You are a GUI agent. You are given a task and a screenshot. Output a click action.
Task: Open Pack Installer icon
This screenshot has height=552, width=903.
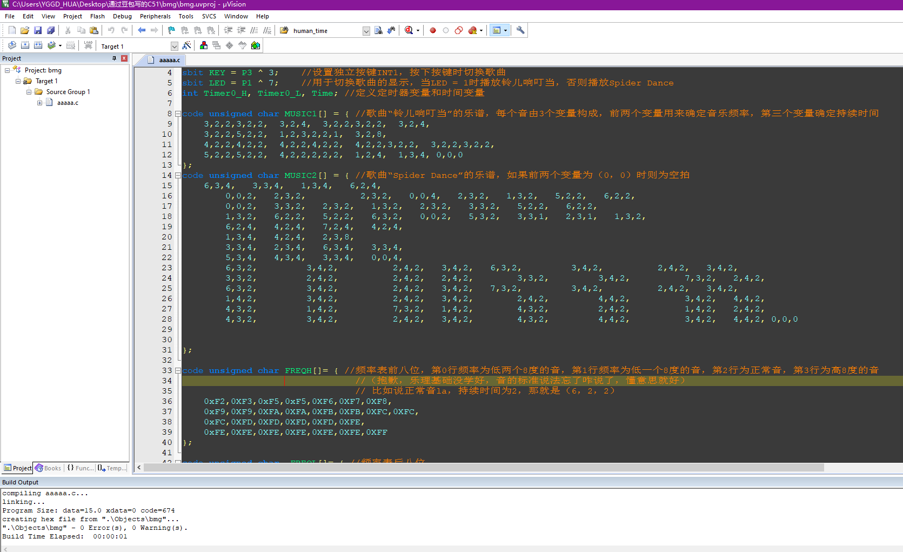tap(256, 45)
